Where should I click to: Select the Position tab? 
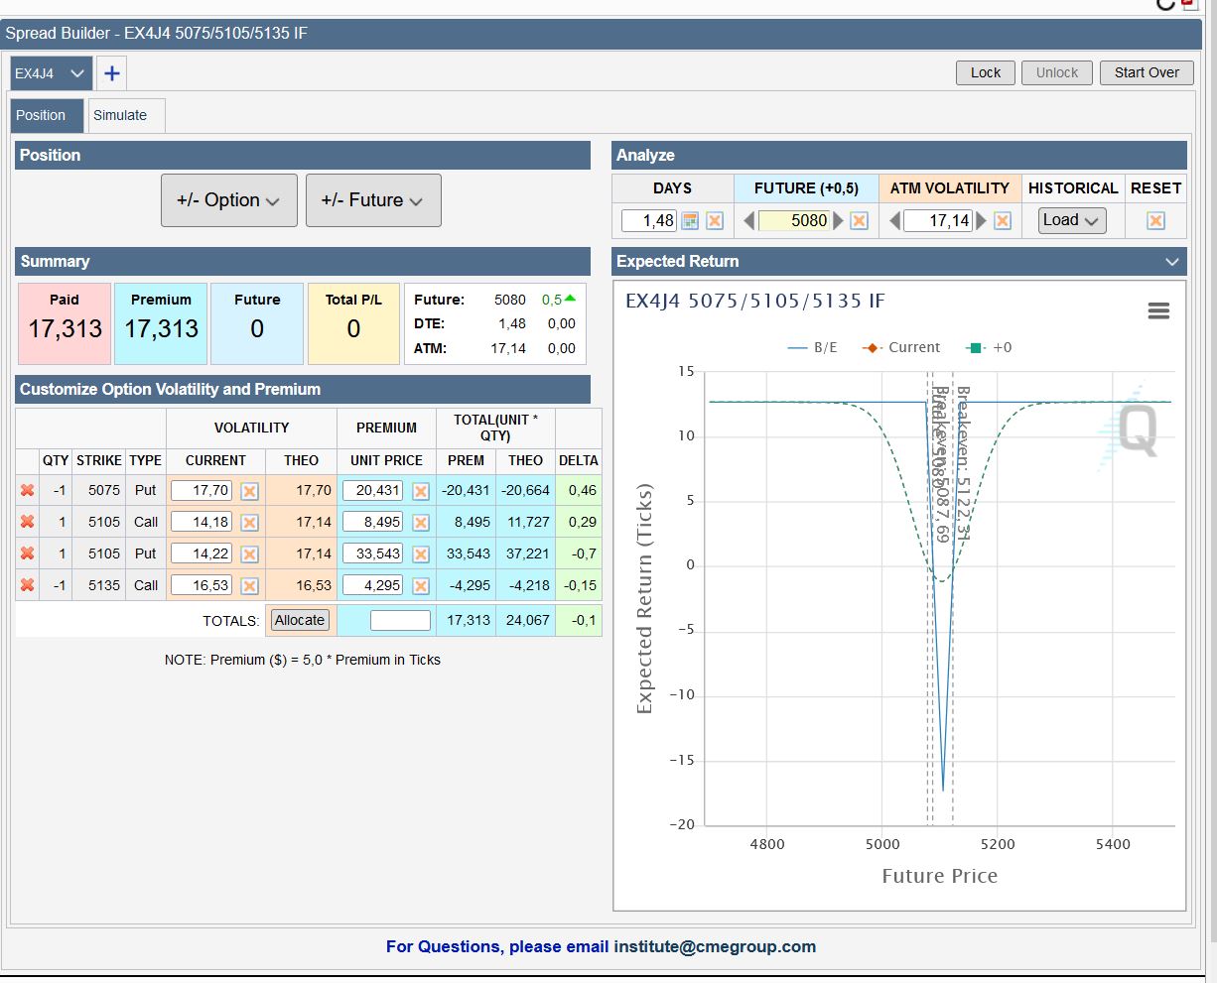pos(41,115)
